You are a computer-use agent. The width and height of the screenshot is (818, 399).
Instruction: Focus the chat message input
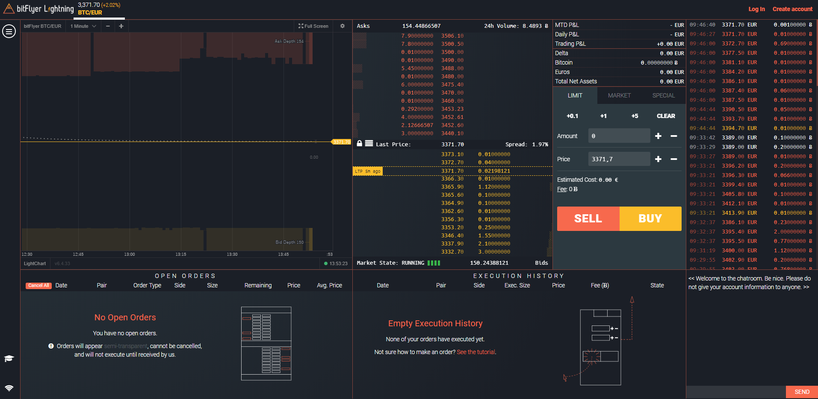(x=736, y=392)
